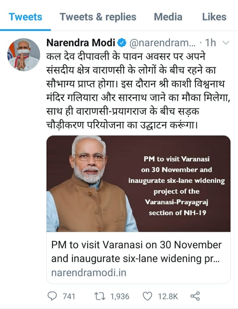Click the 1h timestamp
The height and width of the screenshot is (309, 238).
(x=210, y=42)
